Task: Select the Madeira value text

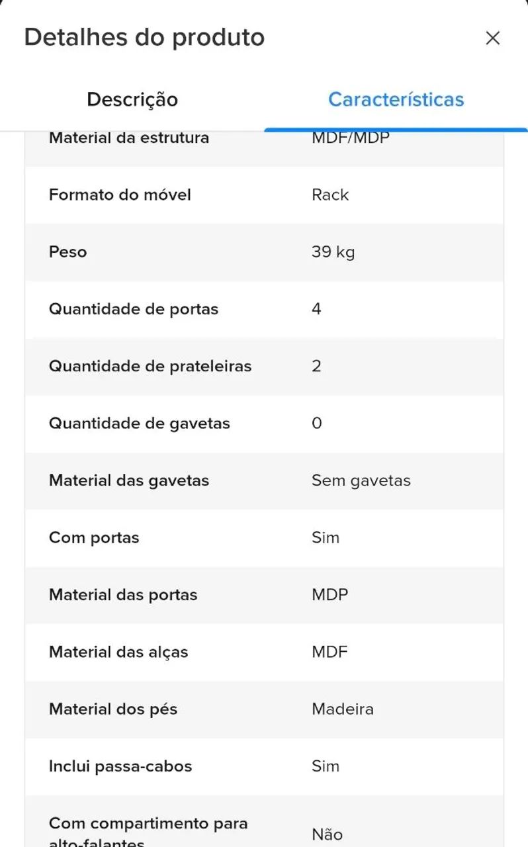Action: (x=343, y=709)
